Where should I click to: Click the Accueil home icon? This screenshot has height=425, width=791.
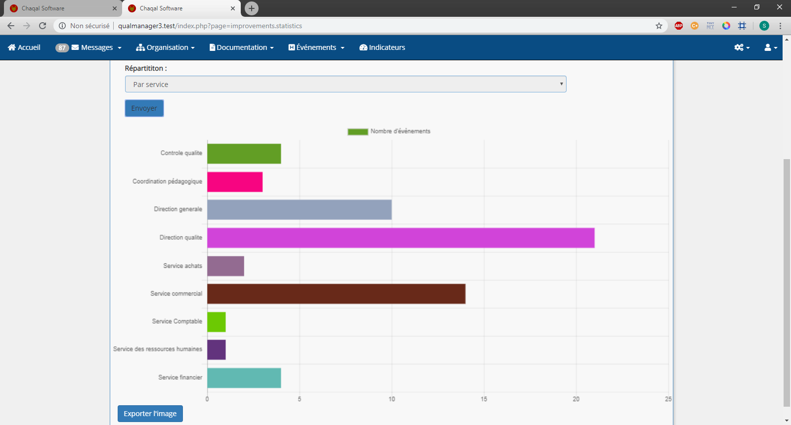[12, 47]
